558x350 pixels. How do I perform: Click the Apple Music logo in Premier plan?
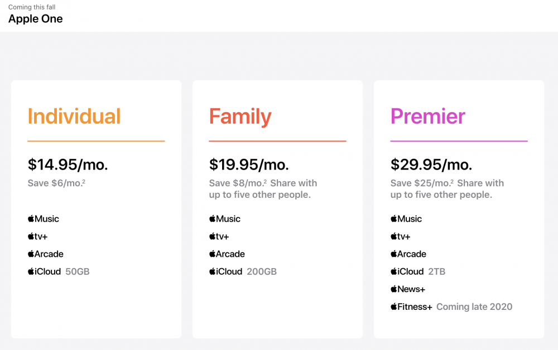pos(406,219)
